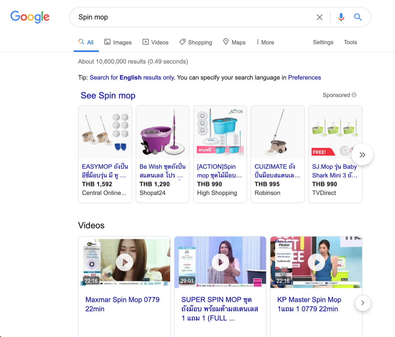Select the All tab
The width and height of the screenshot is (395, 337).
coord(86,42)
